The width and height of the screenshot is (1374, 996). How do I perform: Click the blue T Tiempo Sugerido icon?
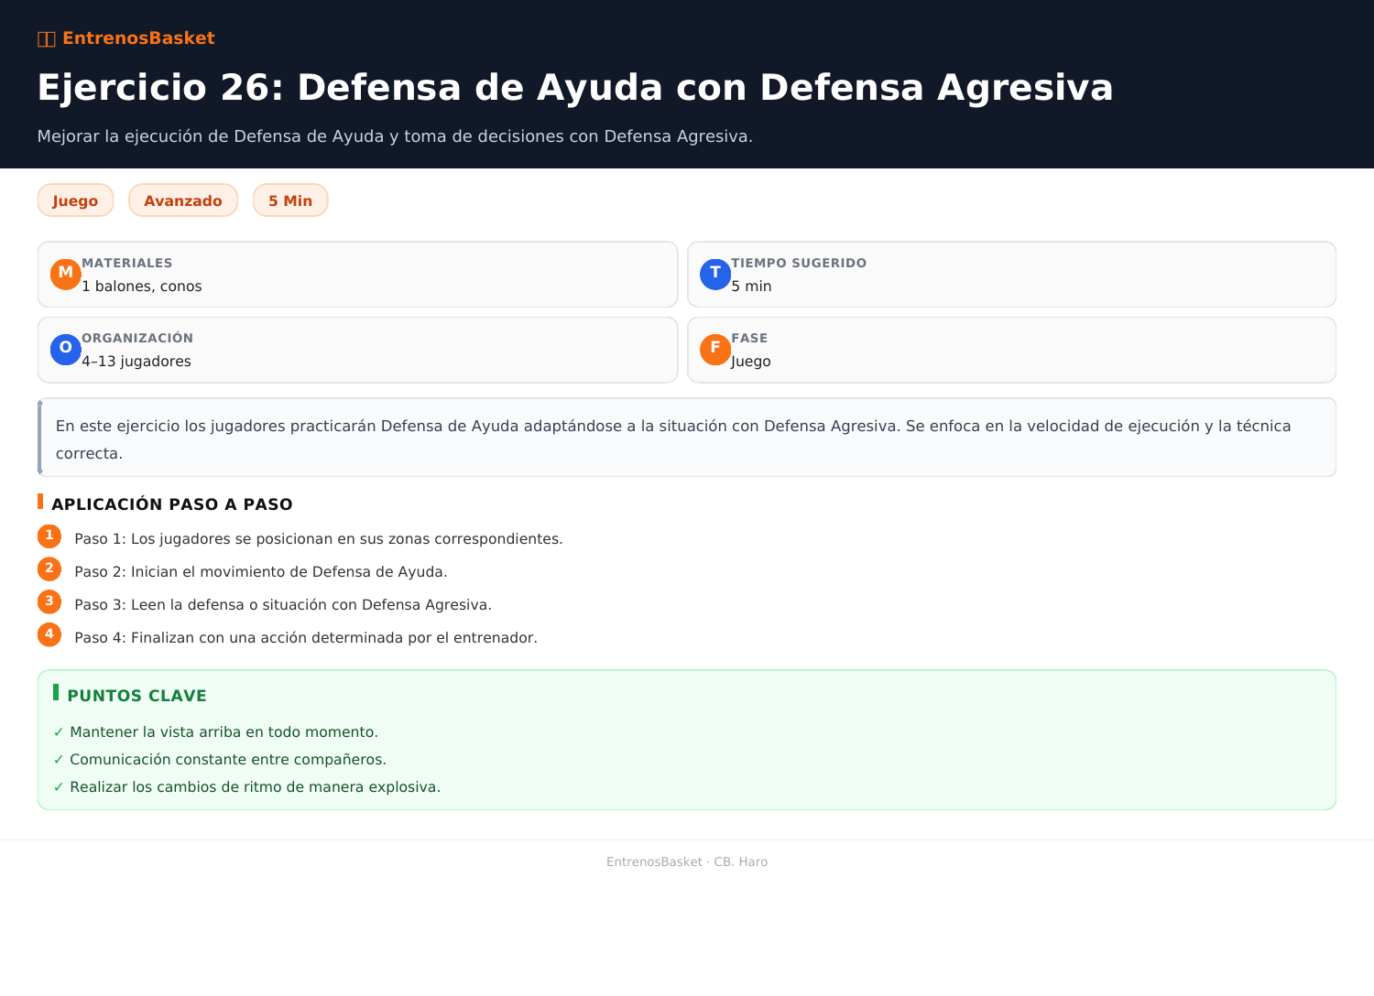click(x=715, y=275)
